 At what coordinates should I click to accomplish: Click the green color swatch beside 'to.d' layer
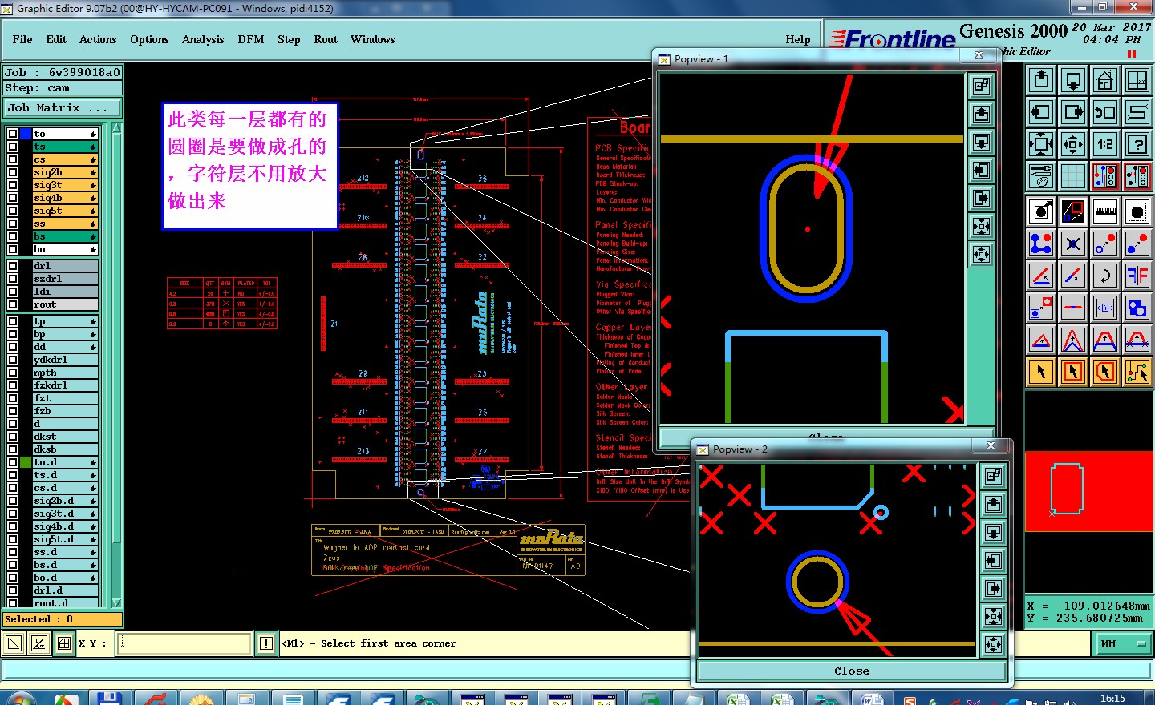(x=26, y=462)
